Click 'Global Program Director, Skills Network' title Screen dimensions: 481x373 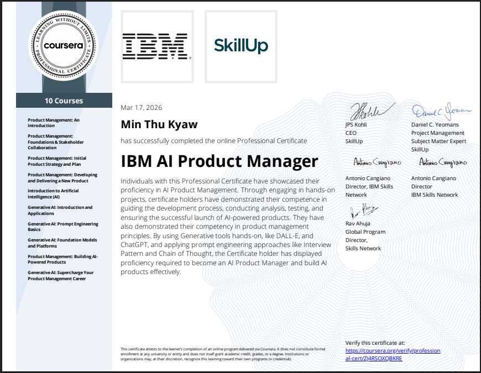(x=365, y=240)
